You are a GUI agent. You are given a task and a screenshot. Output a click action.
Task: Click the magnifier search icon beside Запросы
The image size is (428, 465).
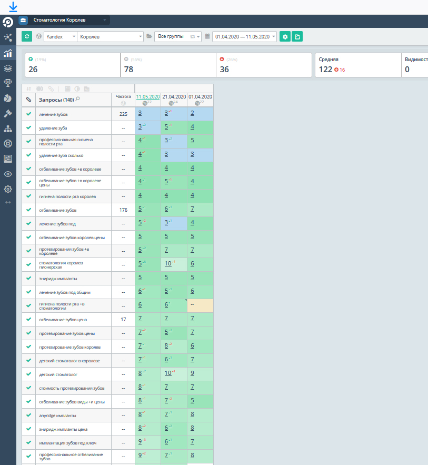click(x=78, y=99)
